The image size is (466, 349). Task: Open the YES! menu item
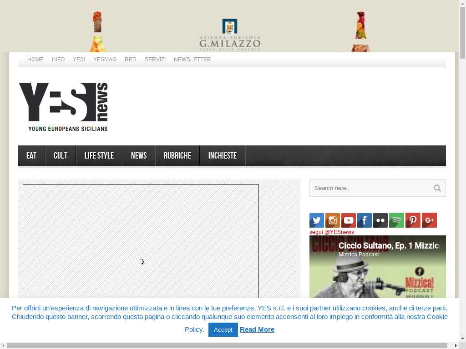click(79, 60)
